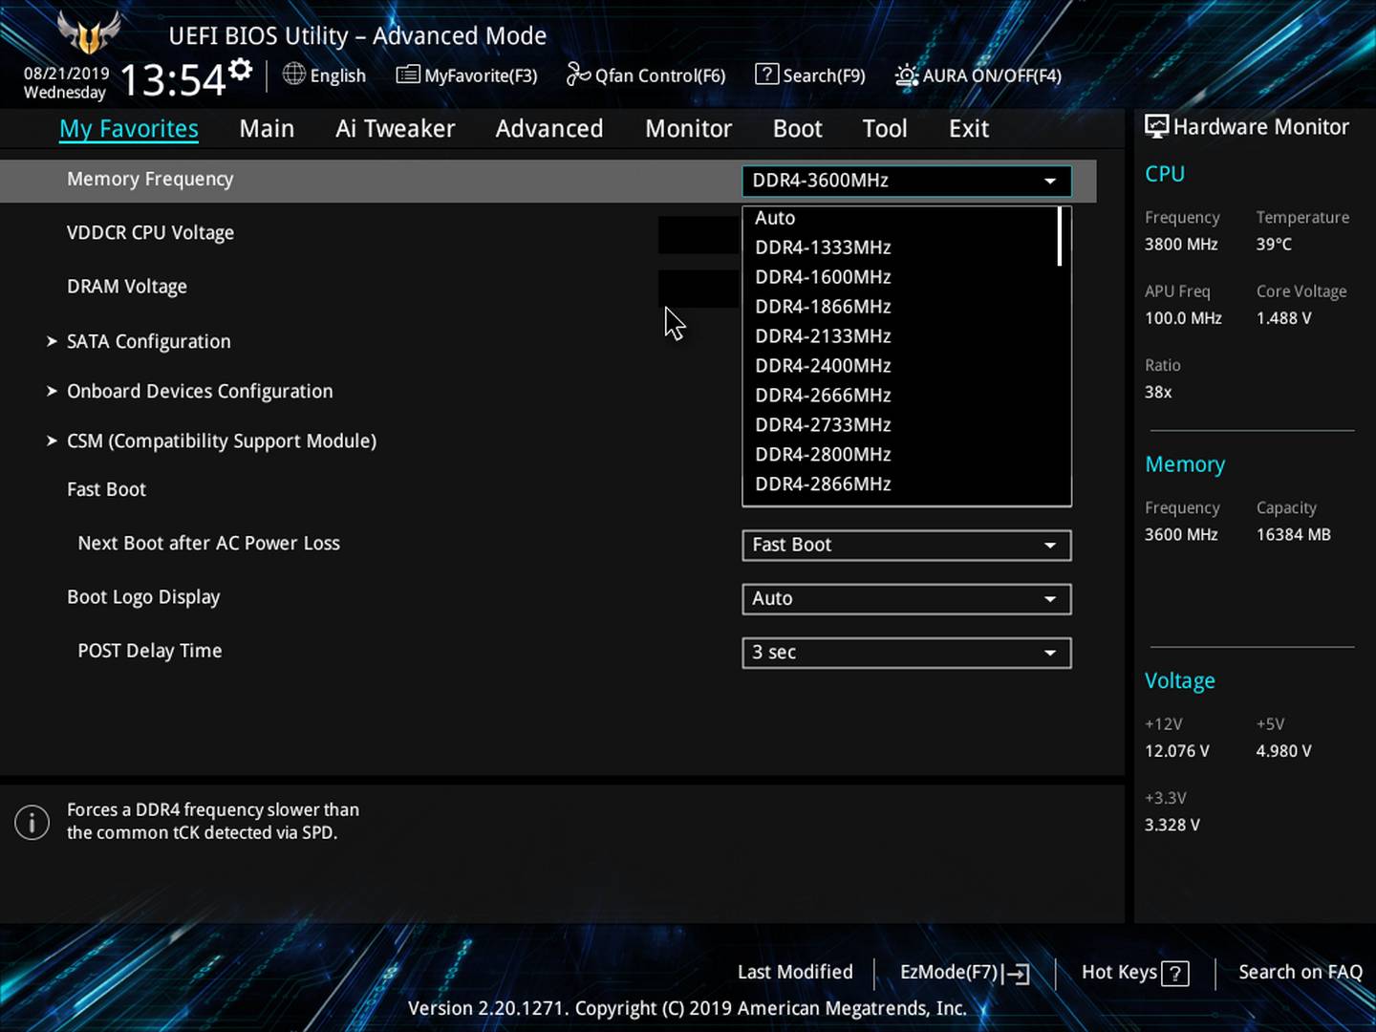Click the Search(F9) question mark icon
Image resolution: width=1376 pixels, height=1032 pixels.
click(766, 74)
